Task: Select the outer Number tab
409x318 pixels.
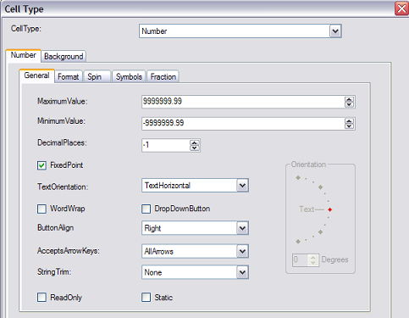Action: pos(24,55)
